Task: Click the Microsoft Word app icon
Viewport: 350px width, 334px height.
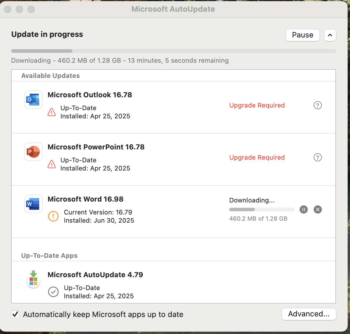Action: click(33, 204)
